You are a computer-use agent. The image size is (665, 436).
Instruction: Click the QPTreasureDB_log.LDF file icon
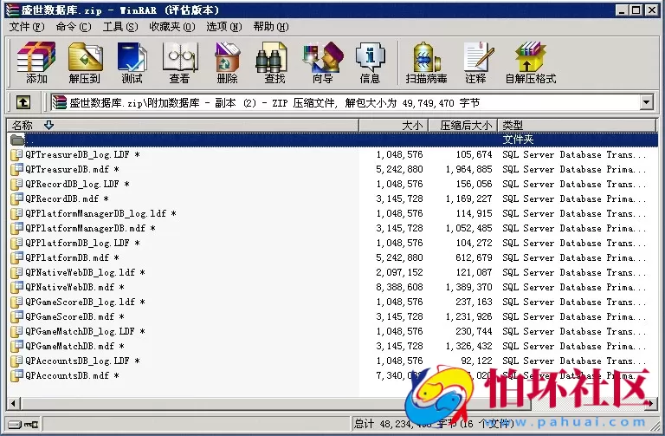(16, 154)
